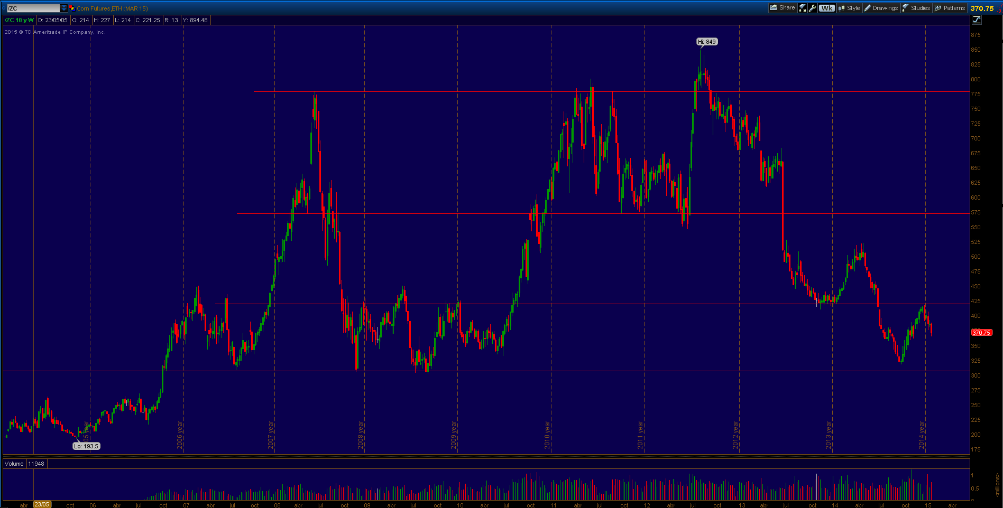The width and height of the screenshot is (1003, 508).
Task: Click the Volume label
Action: (14, 464)
